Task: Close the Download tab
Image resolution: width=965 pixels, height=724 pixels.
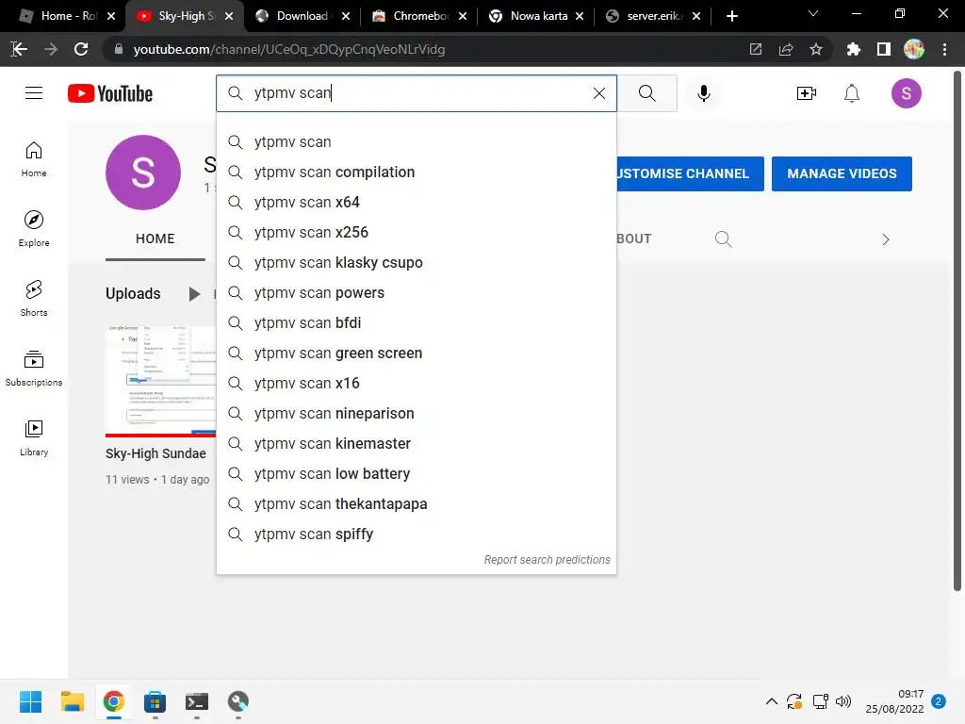Action: pos(346,16)
